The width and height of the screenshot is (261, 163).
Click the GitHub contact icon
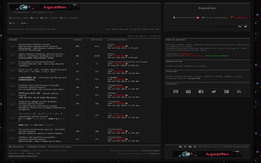(188, 92)
